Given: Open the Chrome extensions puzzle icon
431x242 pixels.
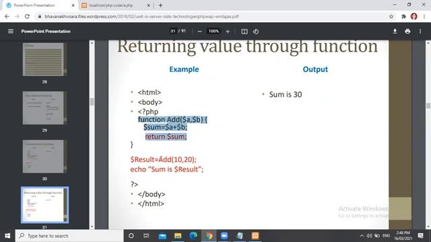Looking at the screenshot, I should pos(403,16).
